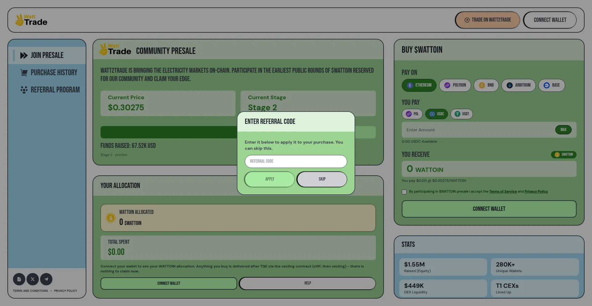Screen dimensions: 592x306
Task: Apply the referral code
Action: coord(270,179)
